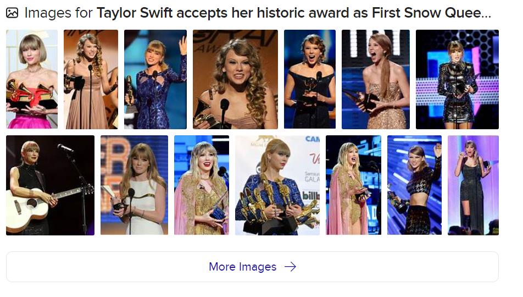Open the bold Taylor Swift query heading link
The image size is (523, 297).
[293, 13]
